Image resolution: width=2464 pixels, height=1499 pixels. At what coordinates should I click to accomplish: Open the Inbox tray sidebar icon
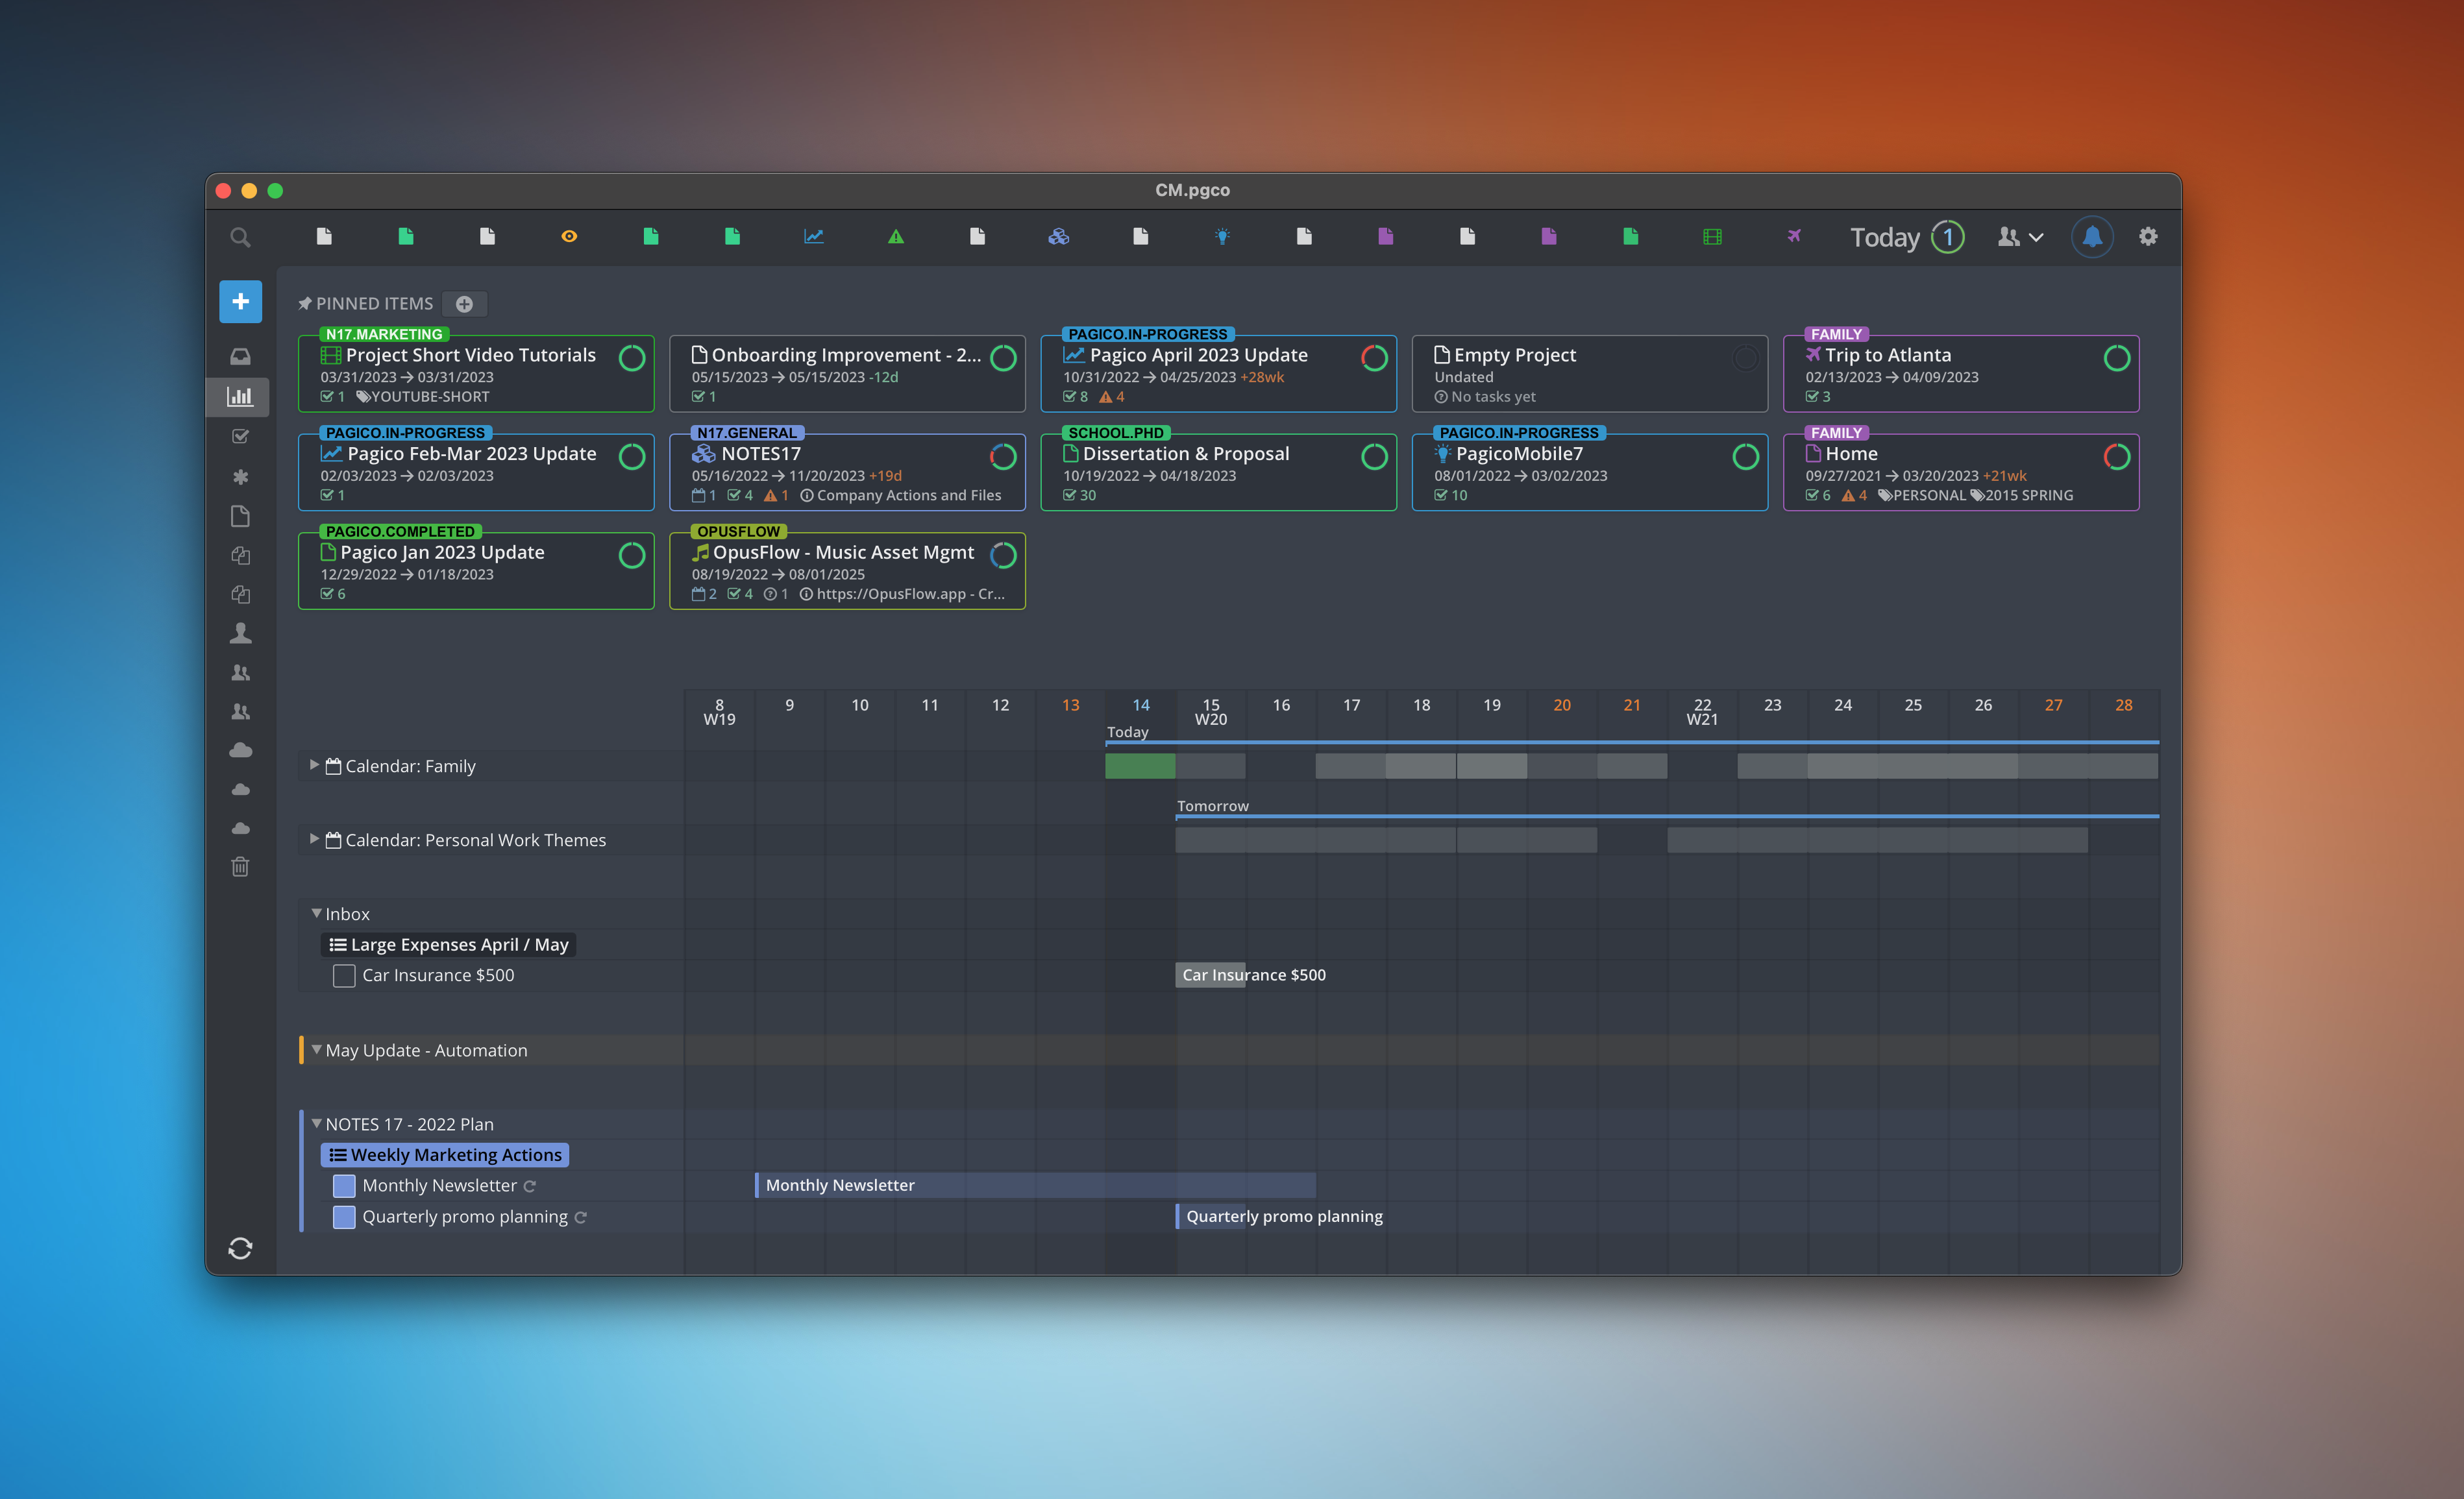240,357
